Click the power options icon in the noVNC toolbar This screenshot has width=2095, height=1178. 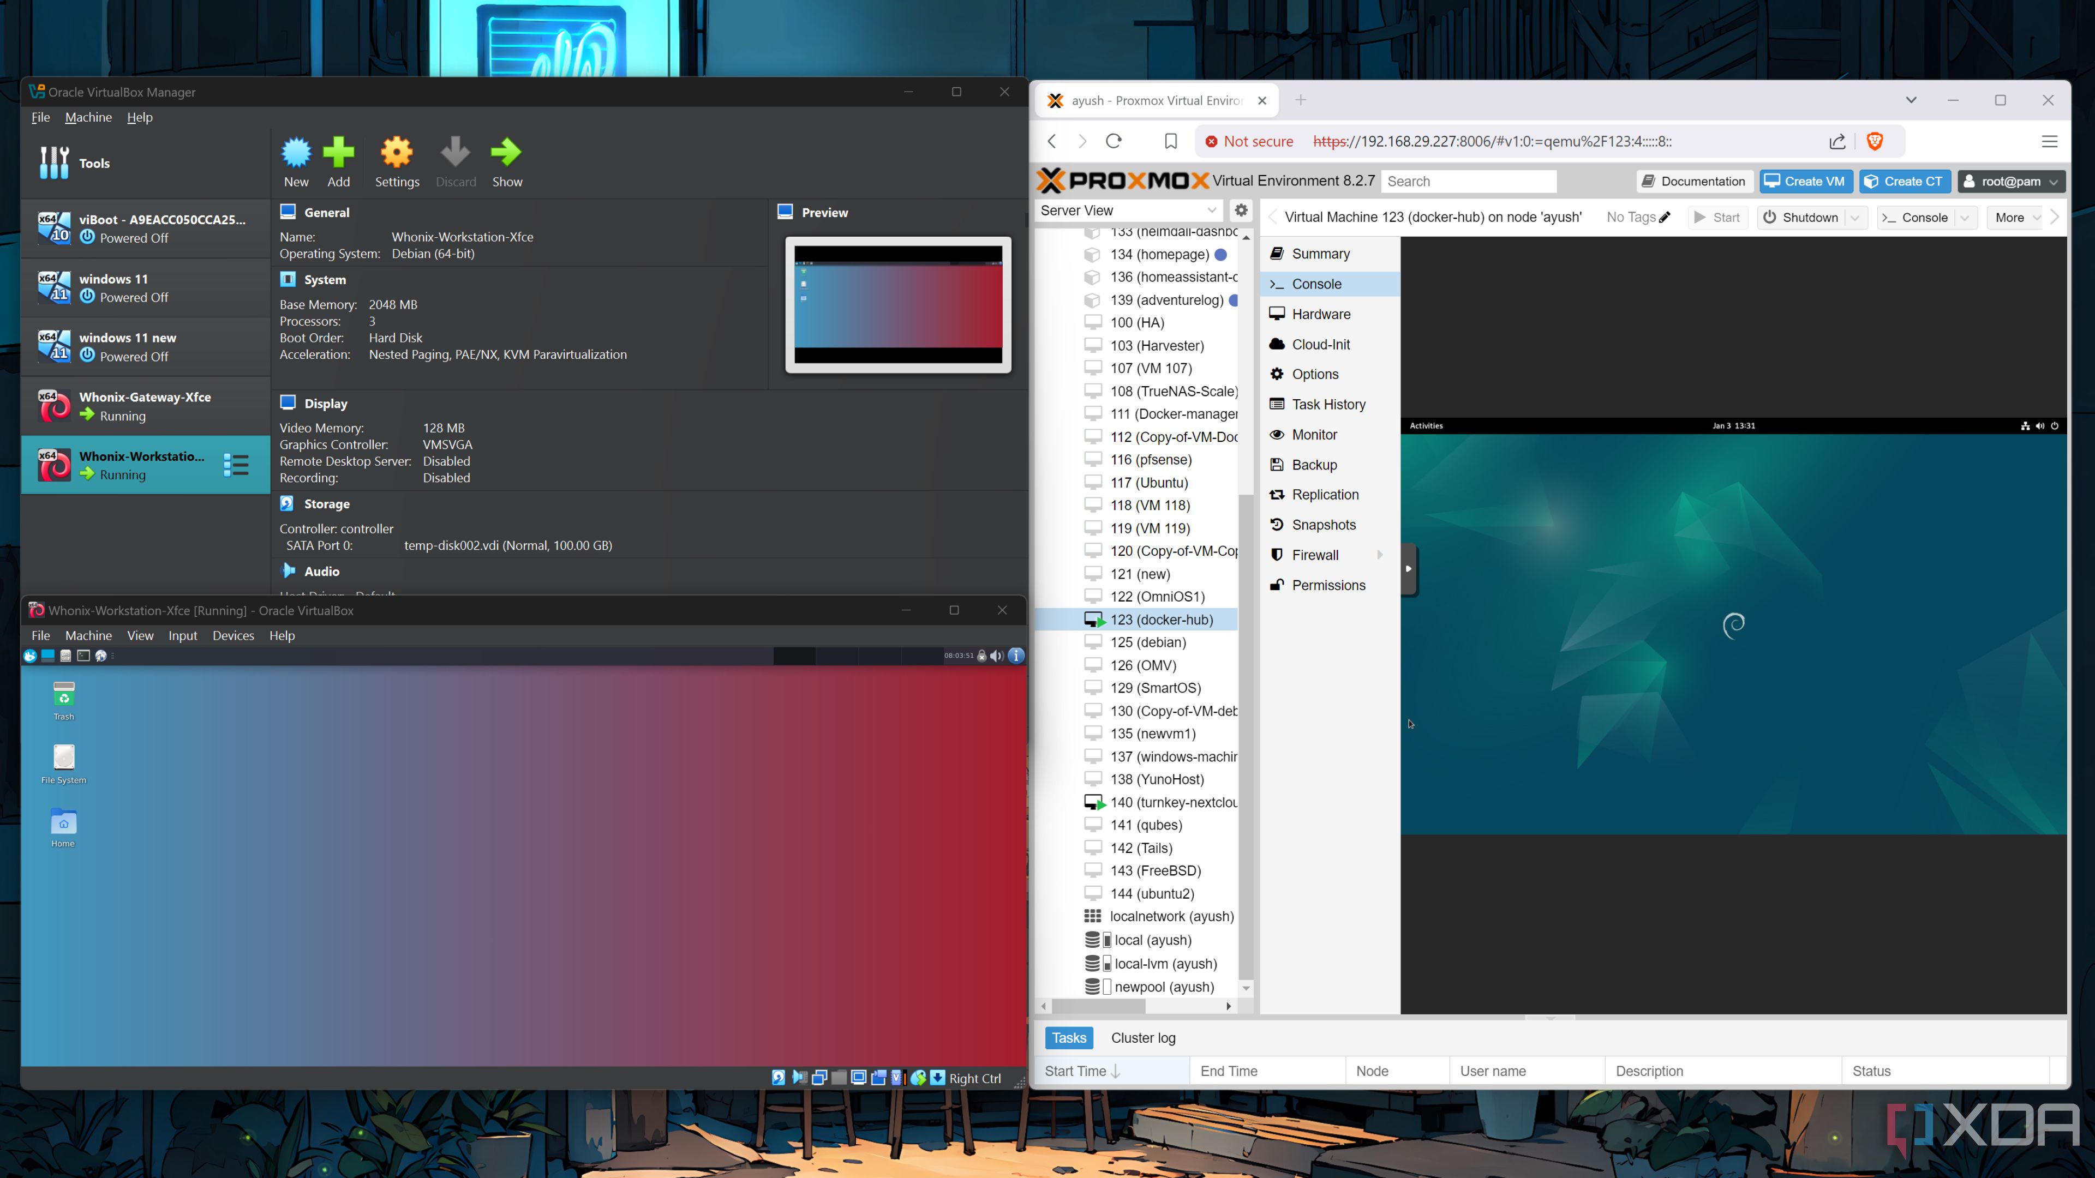click(x=2055, y=425)
